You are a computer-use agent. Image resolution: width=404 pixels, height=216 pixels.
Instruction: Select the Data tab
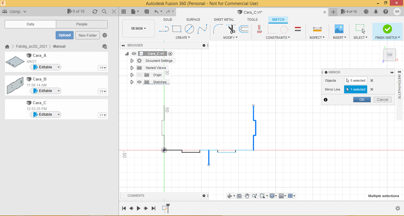pos(30,24)
